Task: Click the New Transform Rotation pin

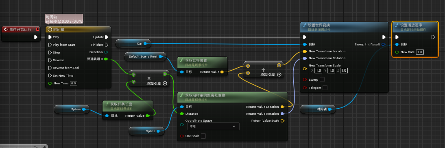Action: (305, 58)
